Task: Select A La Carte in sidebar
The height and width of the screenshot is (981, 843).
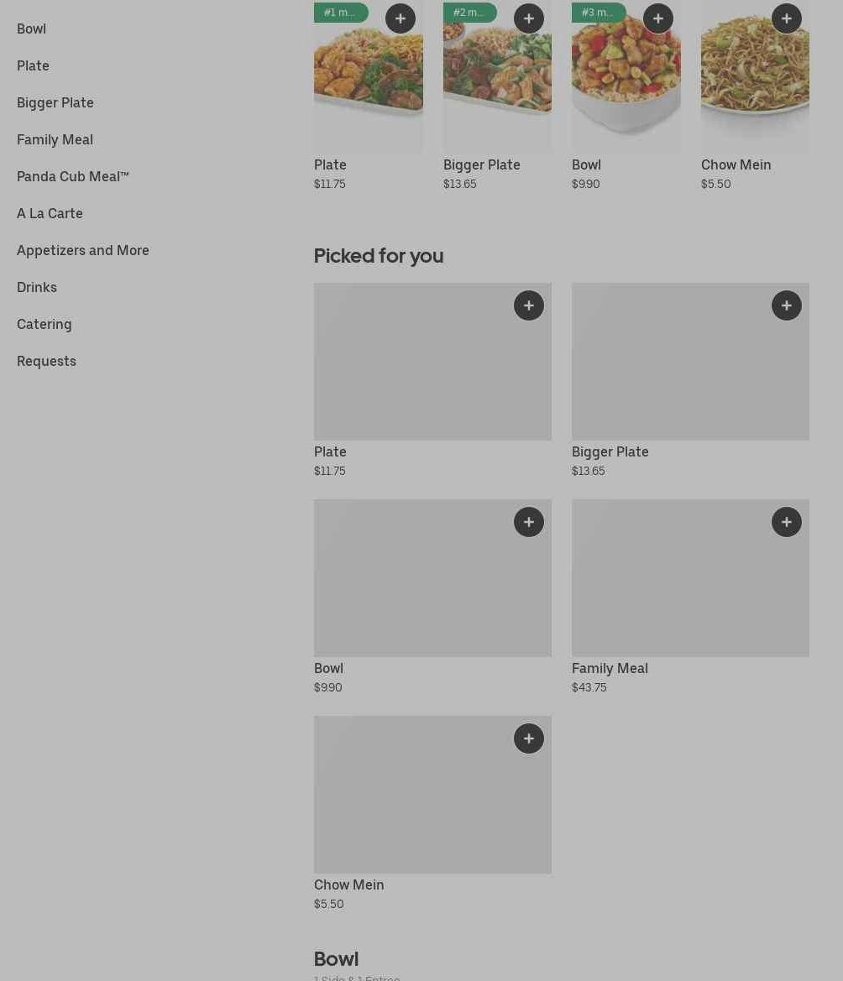Action: coord(50,213)
